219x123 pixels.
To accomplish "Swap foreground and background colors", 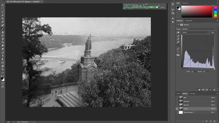I will [x=4, y=76].
